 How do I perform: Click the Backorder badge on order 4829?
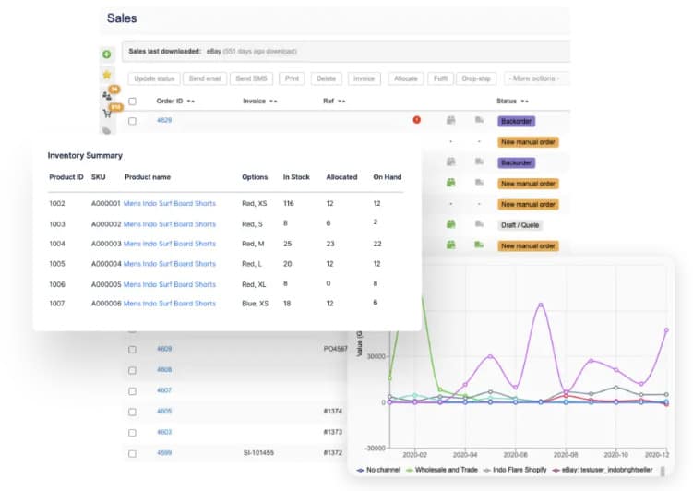[516, 121]
